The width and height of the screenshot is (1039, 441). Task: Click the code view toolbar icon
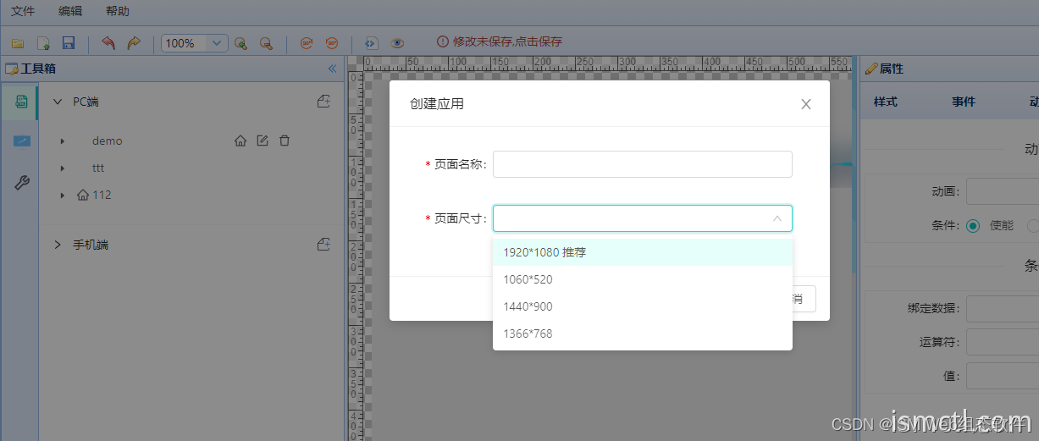(x=371, y=42)
